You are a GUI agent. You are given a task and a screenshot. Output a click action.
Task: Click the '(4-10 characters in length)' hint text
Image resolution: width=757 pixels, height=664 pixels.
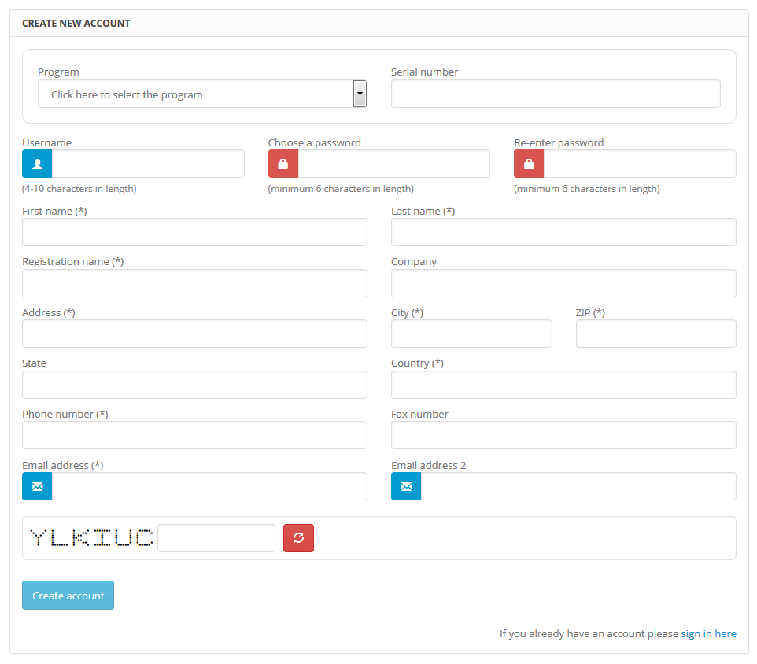(79, 189)
